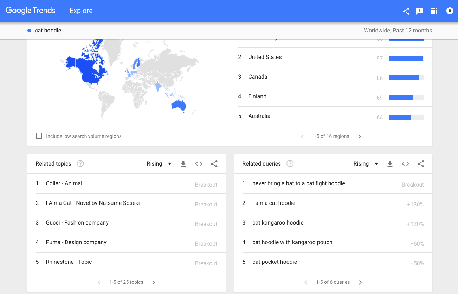This screenshot has height=294, width=458.
Task: Click the help icon beside Related queries
Action: click(x=290, y=163)
